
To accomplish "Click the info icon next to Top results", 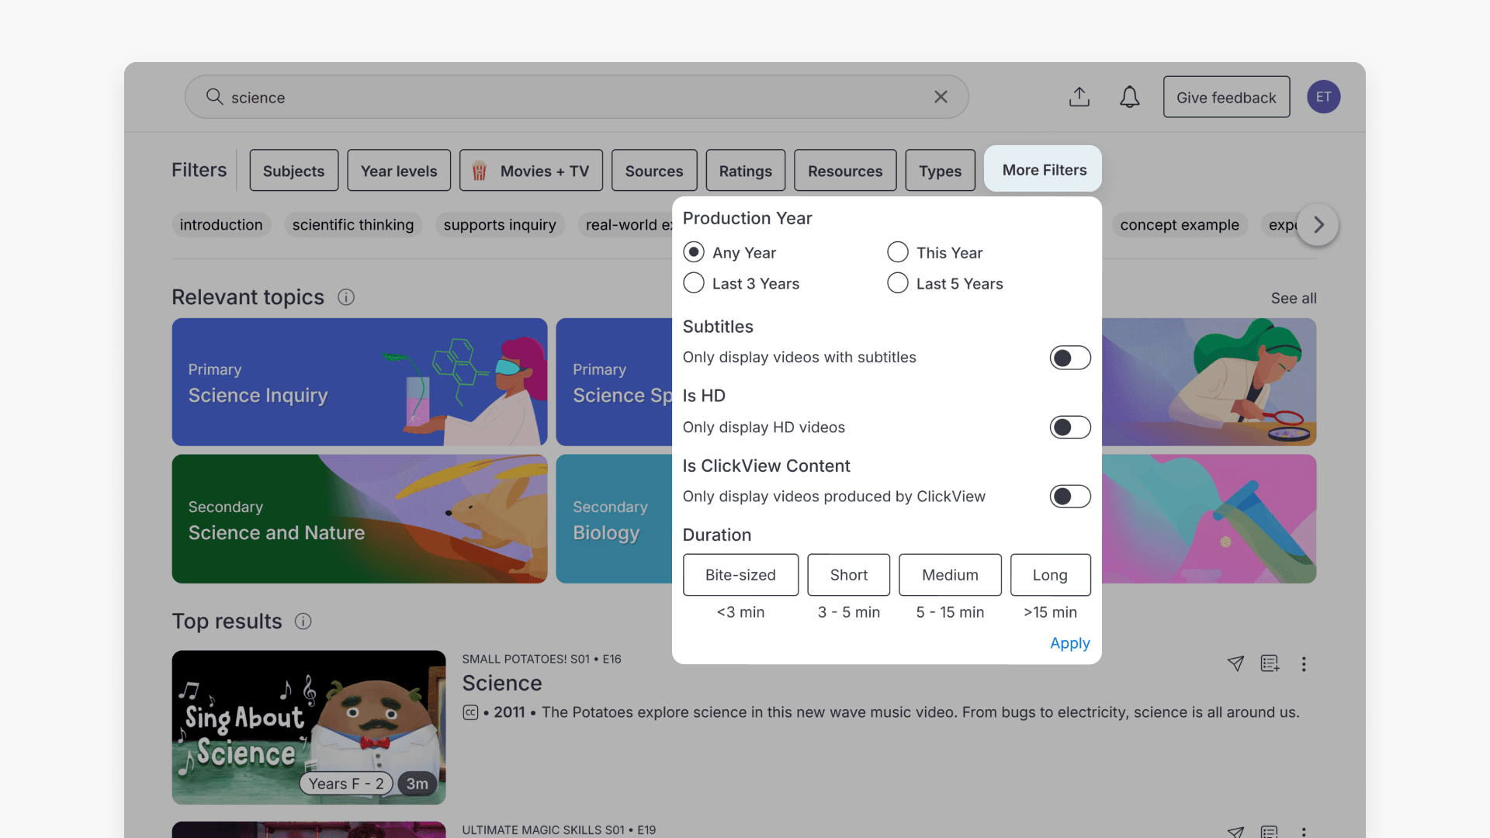I will coord(303,621).
